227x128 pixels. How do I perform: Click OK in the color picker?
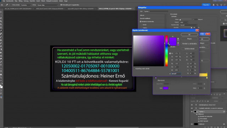189,35
